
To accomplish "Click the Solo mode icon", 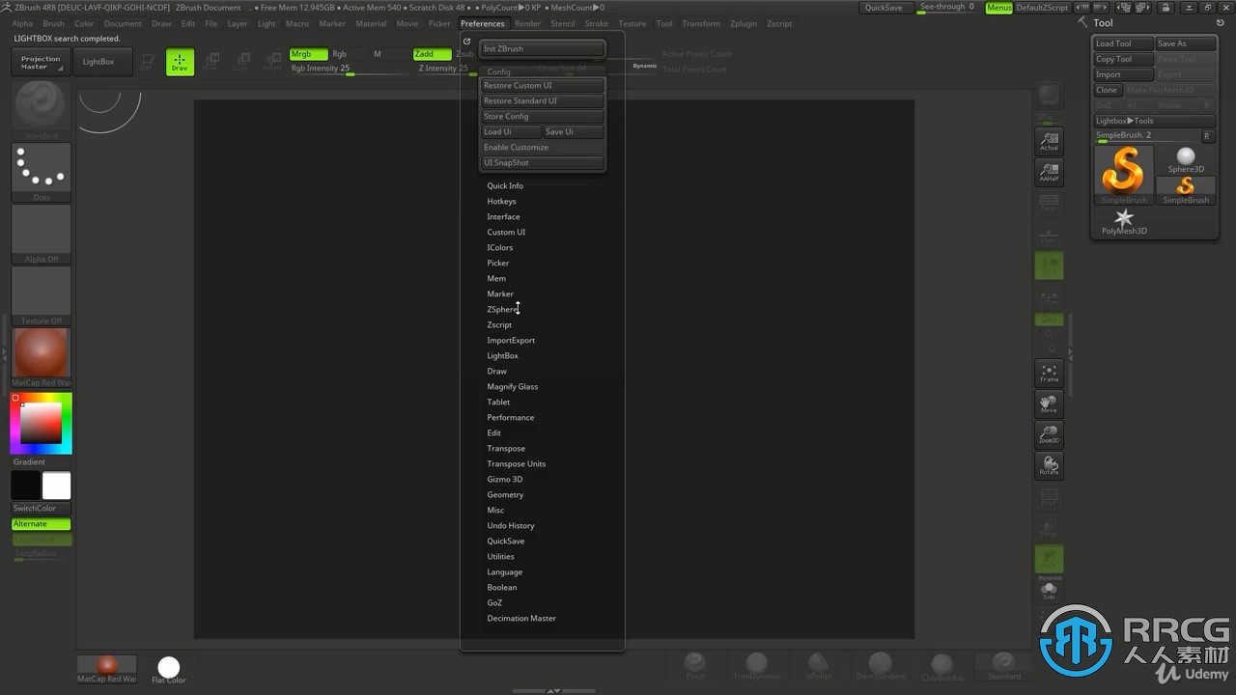I will [1049, 591].
